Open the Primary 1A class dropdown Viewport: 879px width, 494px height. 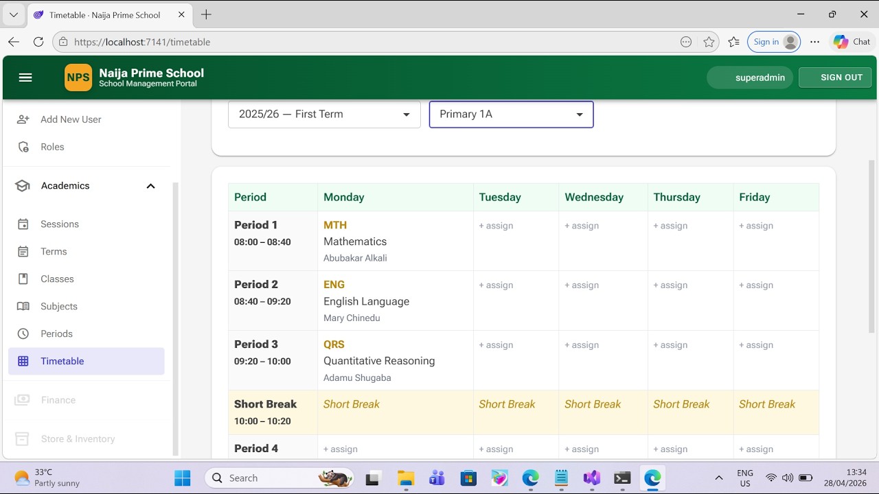coord(512,115)
